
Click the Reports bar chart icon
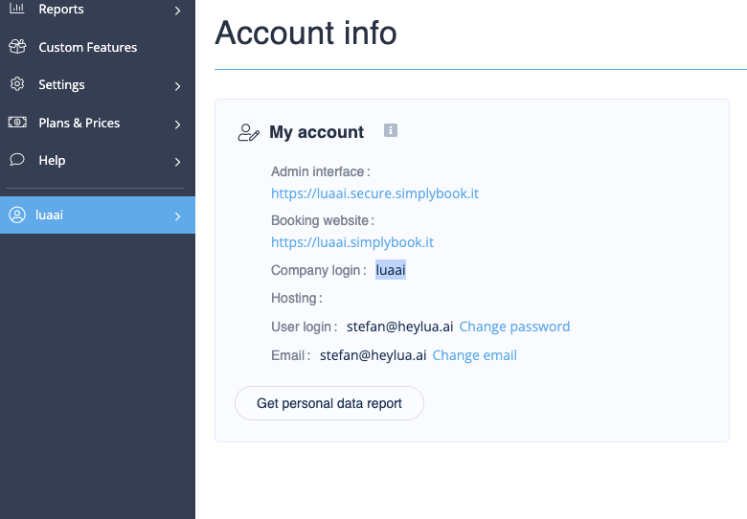click(17, 8)
